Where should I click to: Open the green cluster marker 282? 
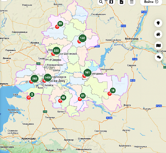35,78
